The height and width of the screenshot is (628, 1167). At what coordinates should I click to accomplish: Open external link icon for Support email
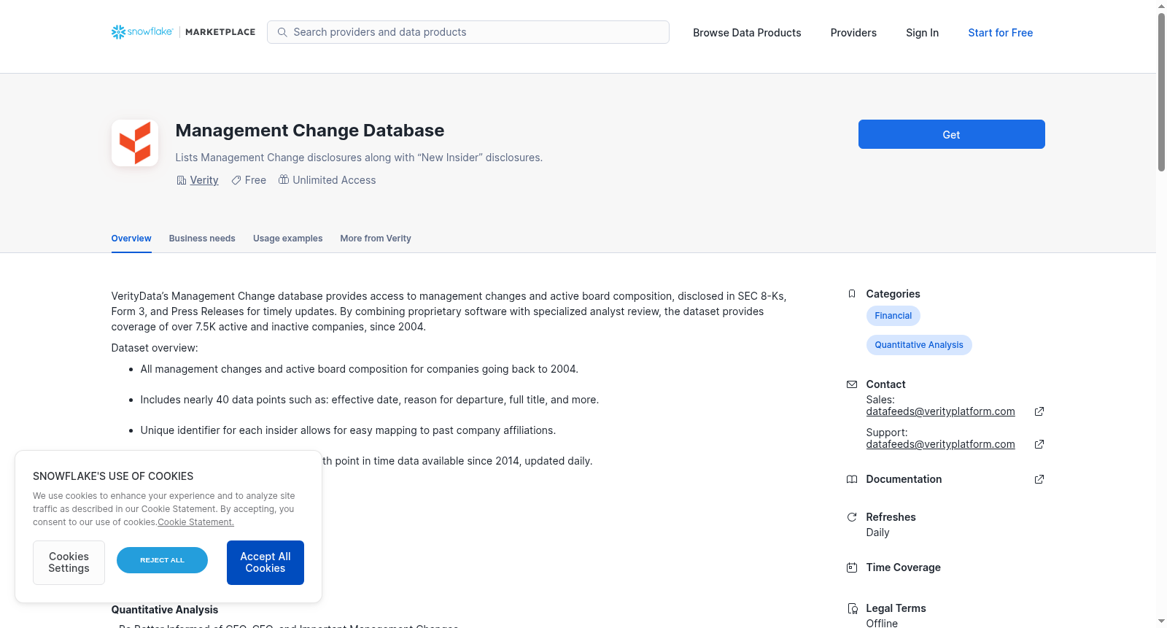[x=1039, y=444]
